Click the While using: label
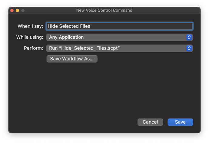Viewport: 209px width, 143px height. point(30,37)
